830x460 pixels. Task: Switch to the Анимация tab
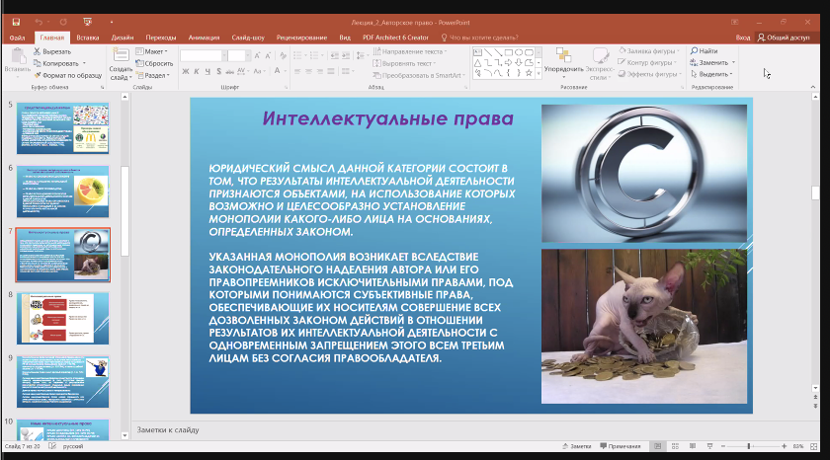click(204, 38)
